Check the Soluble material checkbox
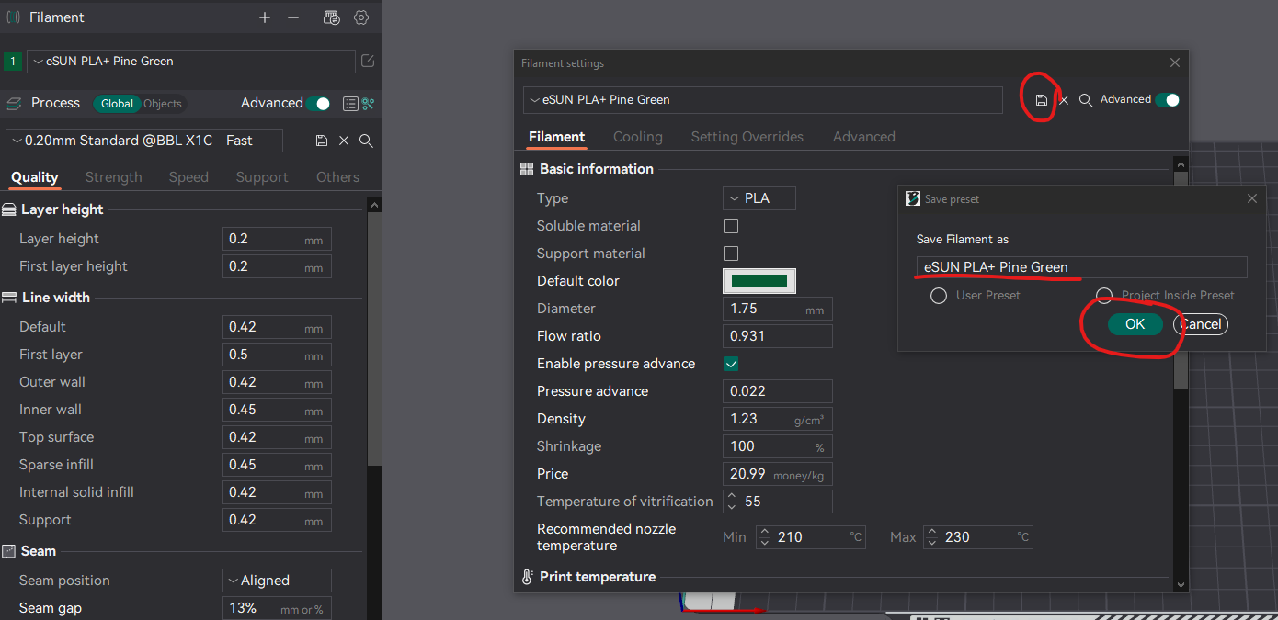Screen dimensions: 1278x620 tap(731, 226)
